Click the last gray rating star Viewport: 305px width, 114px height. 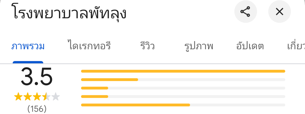pyautogui.click(x=56, y=97)
